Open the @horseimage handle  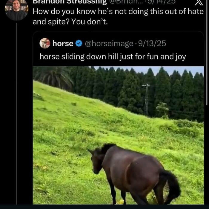(x=109, y=44)
